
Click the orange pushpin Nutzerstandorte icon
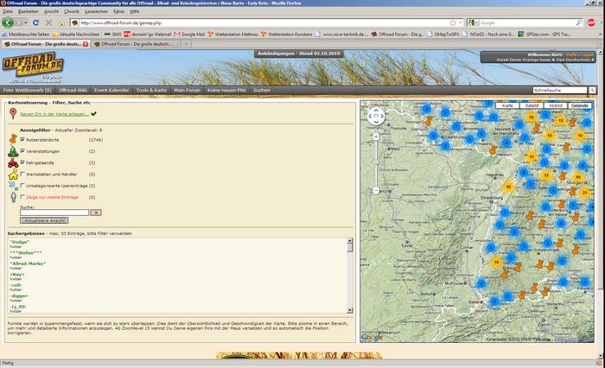(13, 139)
